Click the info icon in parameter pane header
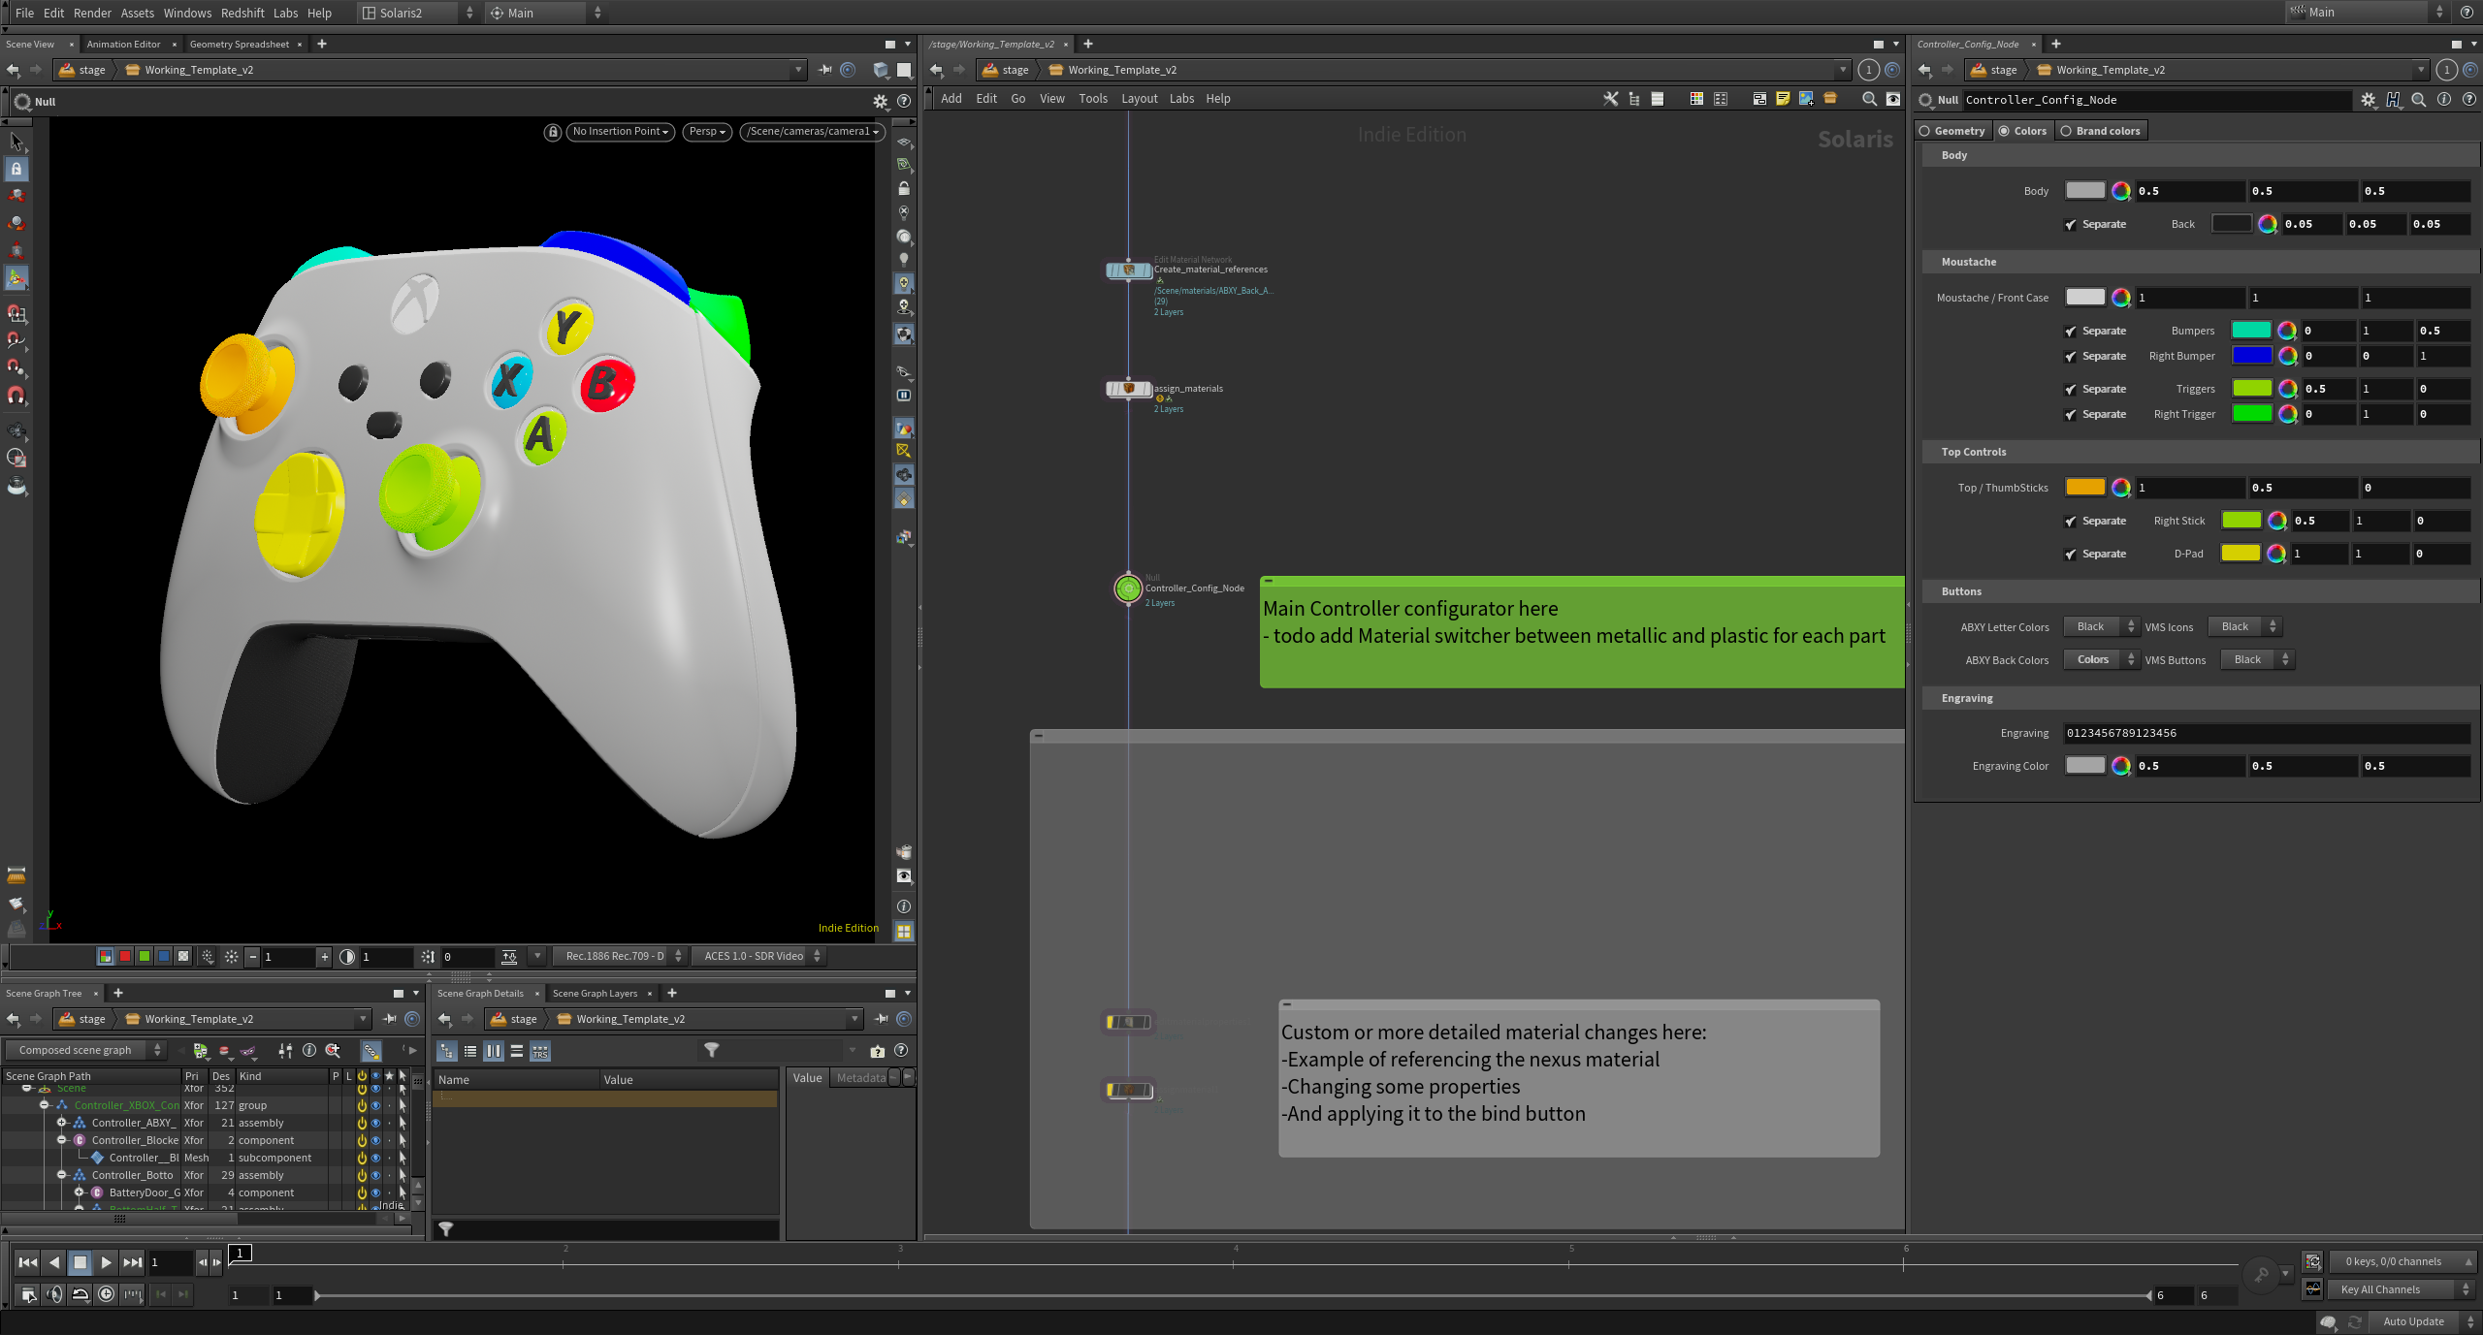 pyautogui.click(x=2444, y=100)
